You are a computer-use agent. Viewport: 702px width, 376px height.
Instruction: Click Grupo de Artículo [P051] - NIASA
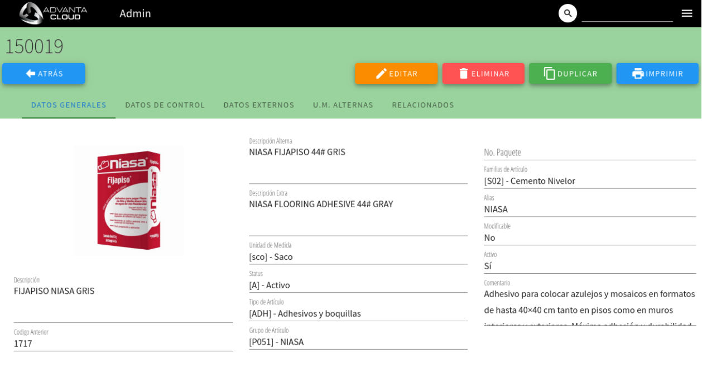point(276,342)
